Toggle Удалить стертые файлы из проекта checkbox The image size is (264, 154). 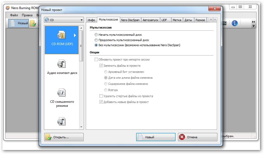click(x=101, y=96)
